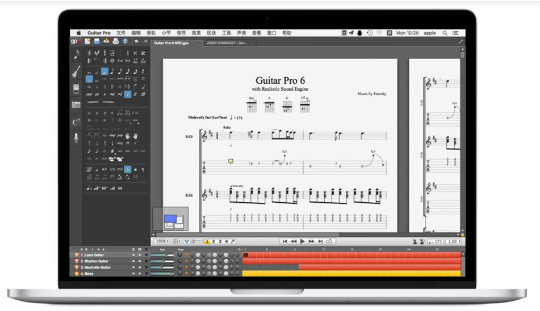Viewport: 540px width, 311px height.
Task: Open the note edition panel with eighth-note icon
Action: [x=77, y=54]
